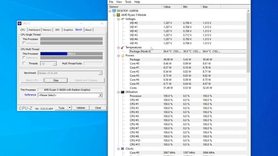The height and width of the screenshot is (156, 278).
Task: Click the Value column header
Action: (x=172, y=7)
